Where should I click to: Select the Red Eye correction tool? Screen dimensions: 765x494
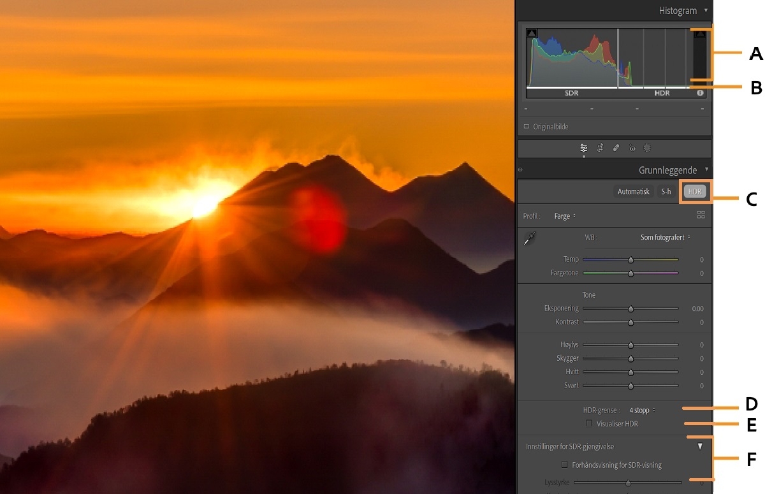click(632, 148)
